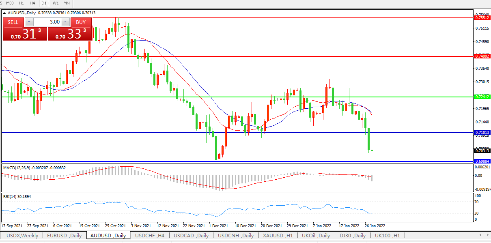Collapse one-click trading panel triangle
Image resolution: width=491 pixels, height=243 pixels.
pyautogui.click(x=4, y=13)
